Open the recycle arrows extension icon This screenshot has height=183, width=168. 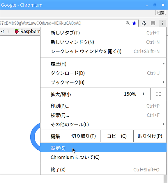tap(144, 23)
